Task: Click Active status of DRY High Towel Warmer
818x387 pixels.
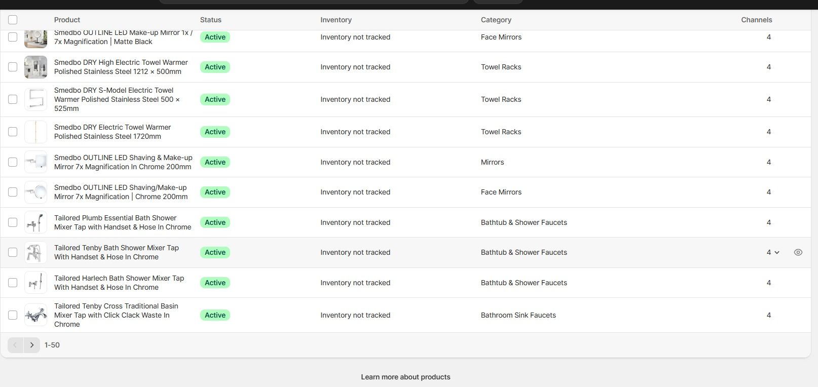Action: [x=215, y=67]
